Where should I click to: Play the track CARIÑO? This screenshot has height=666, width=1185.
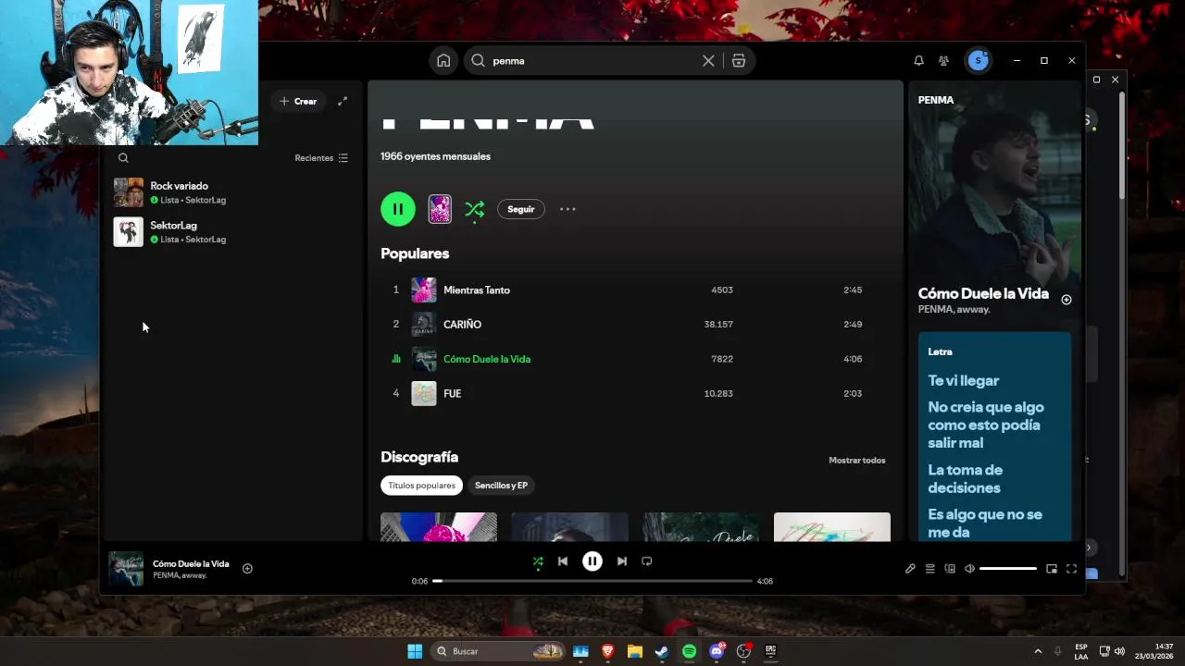click(x=635, y=325)
